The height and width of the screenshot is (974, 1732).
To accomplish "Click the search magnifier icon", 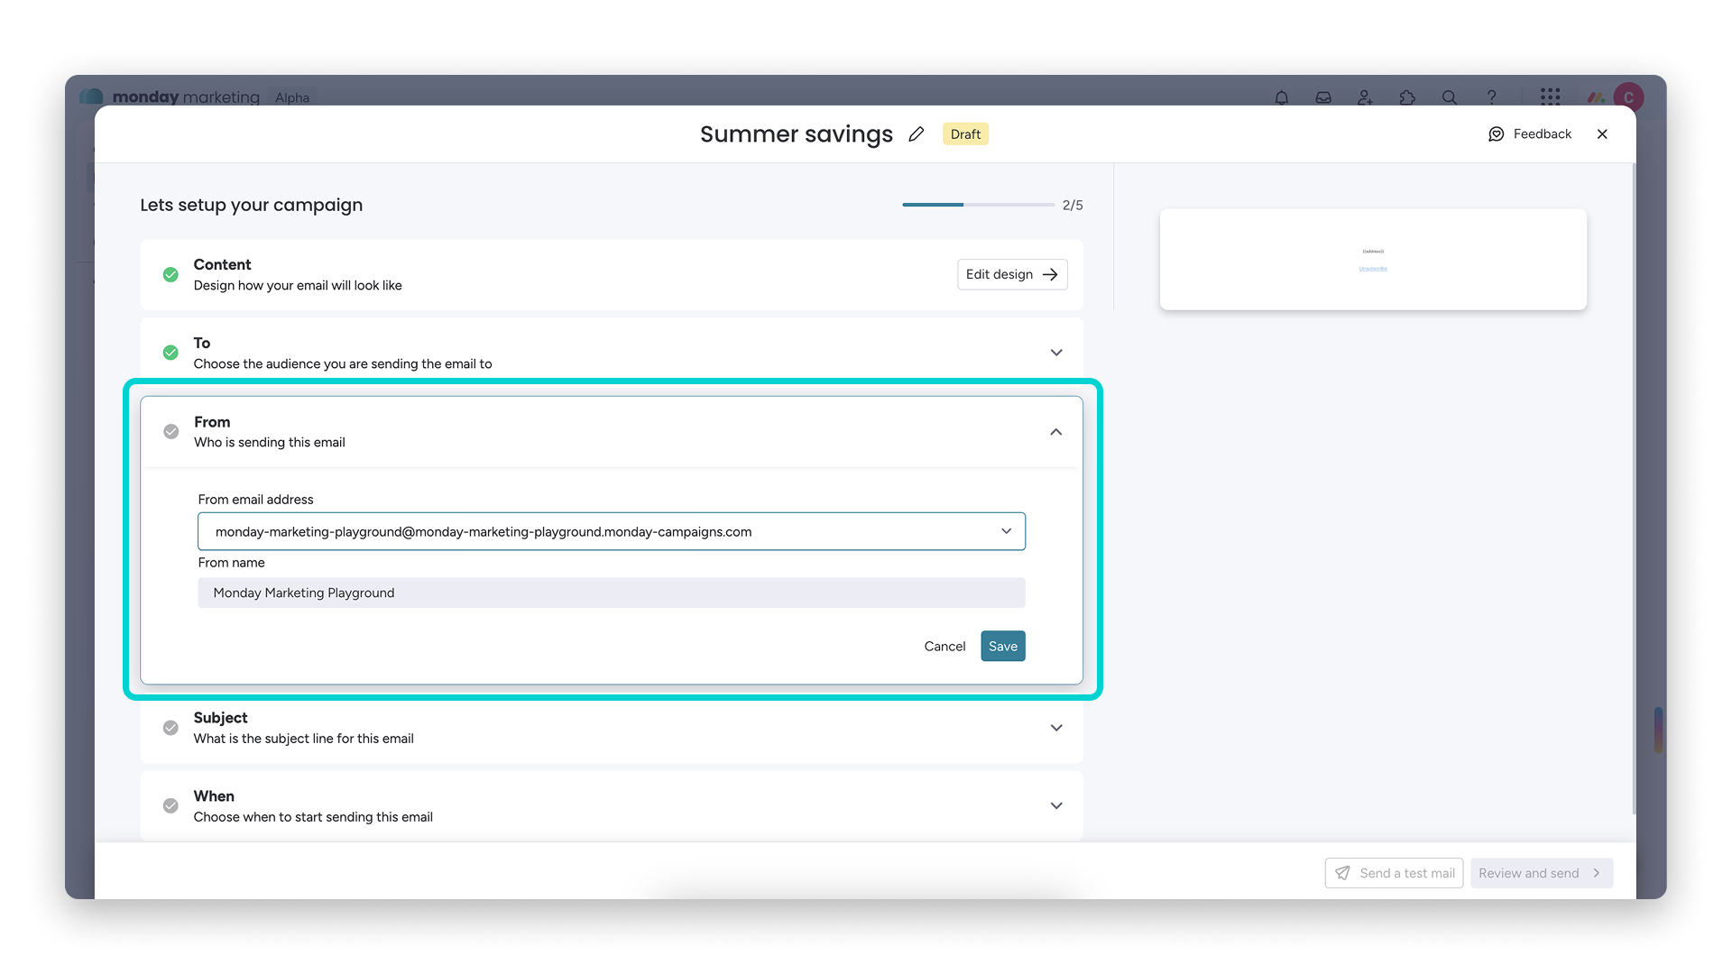I will click(x=1450, y=97).
